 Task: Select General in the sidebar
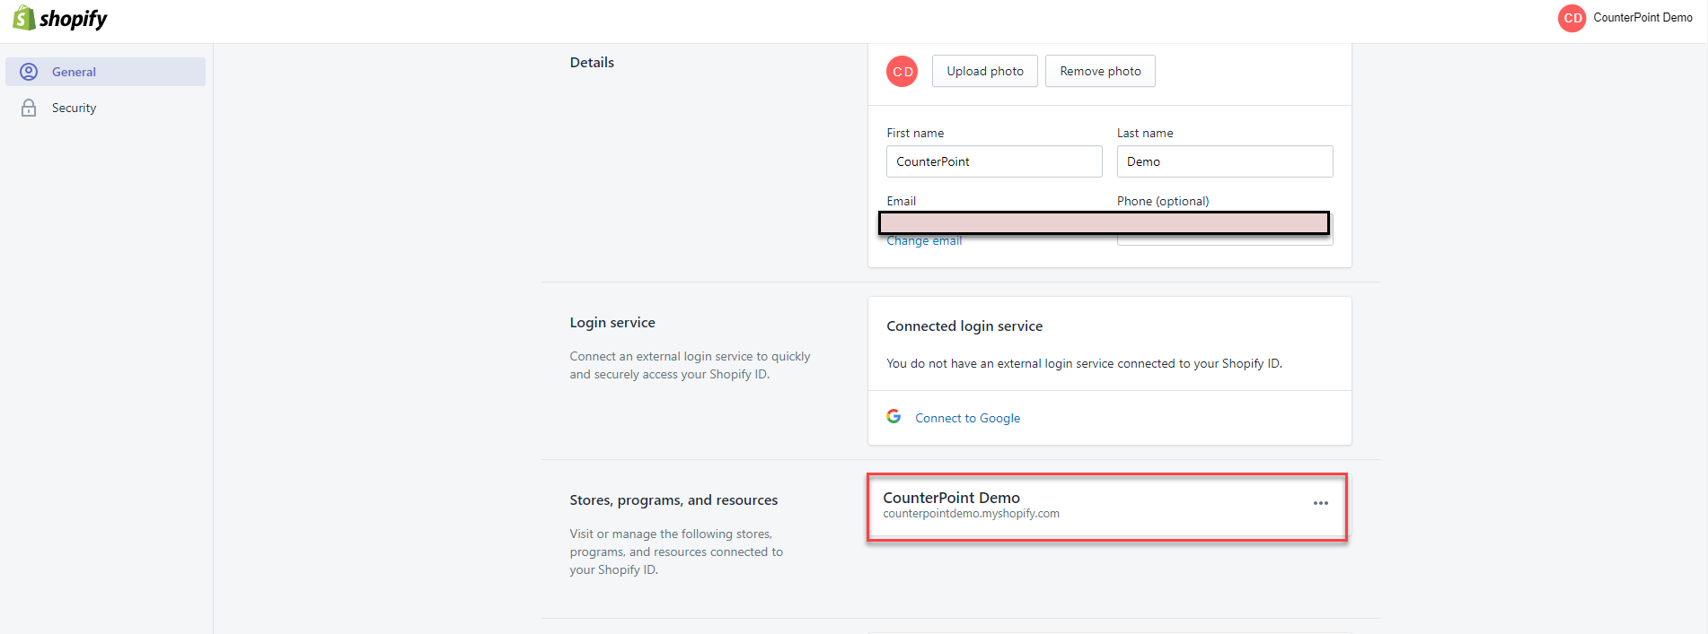pyautogui.click(x=106, y=72)
